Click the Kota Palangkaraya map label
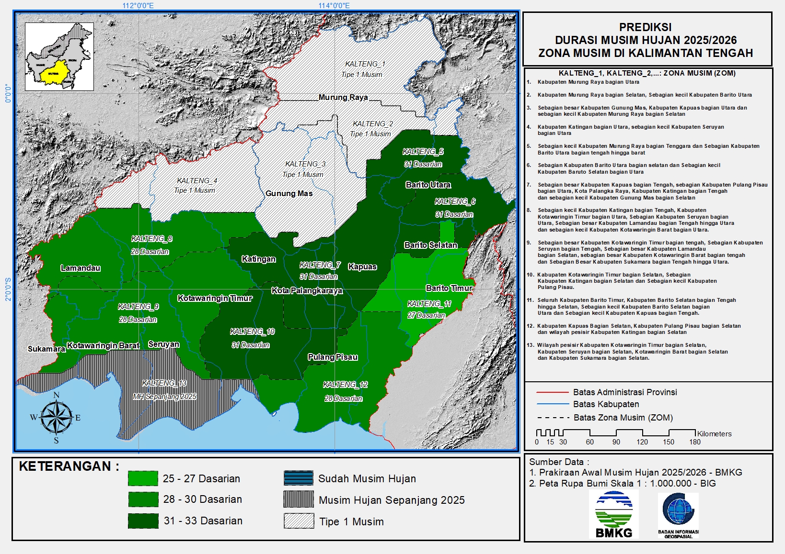This screenshot has height=554, width=785. (307, 290)
